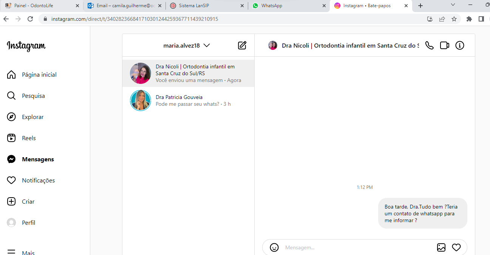Toggle the browser side panel icon
This screenshot has width=490, height=255.
pyautogui.click(x=481, y=19)
